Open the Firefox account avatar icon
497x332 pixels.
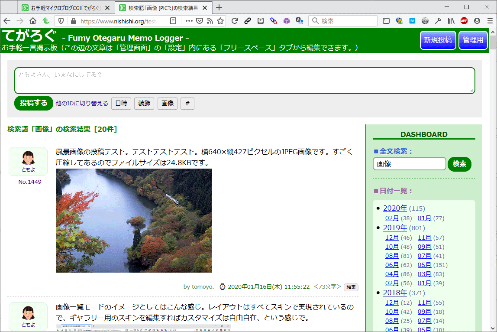click(477, 21)
